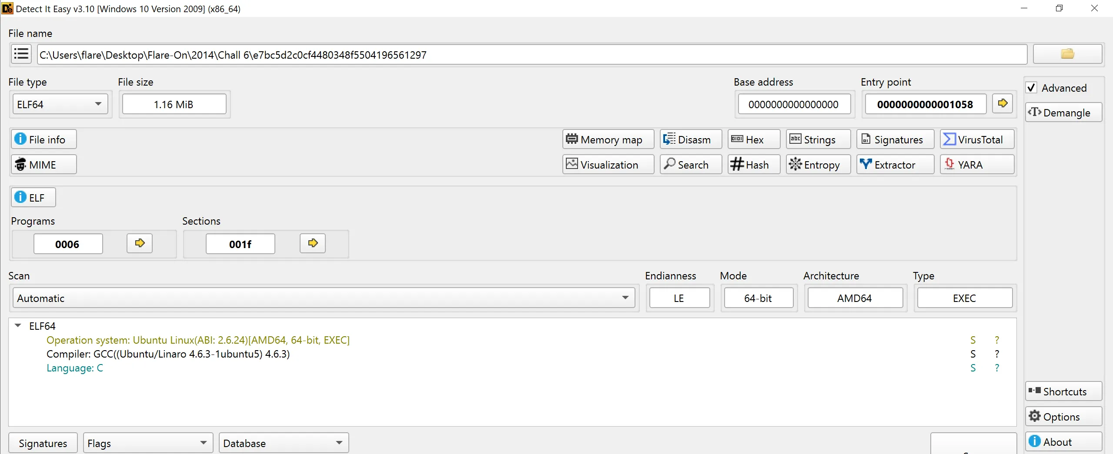This screenshot has height=454, width=1113.
Task: Open the Demangle tool
Action: tap(1063, 113)
